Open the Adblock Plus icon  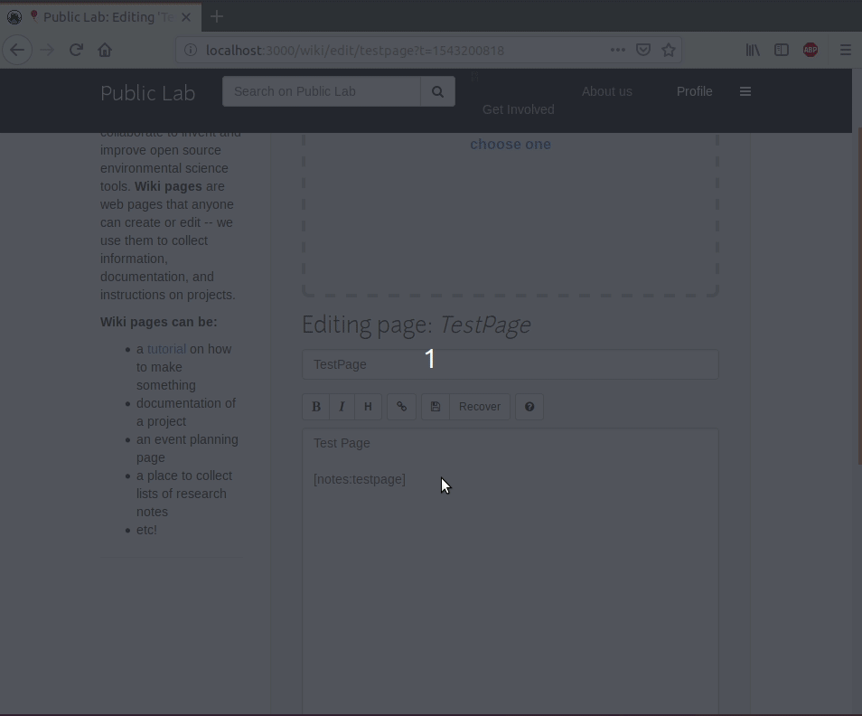810,50
